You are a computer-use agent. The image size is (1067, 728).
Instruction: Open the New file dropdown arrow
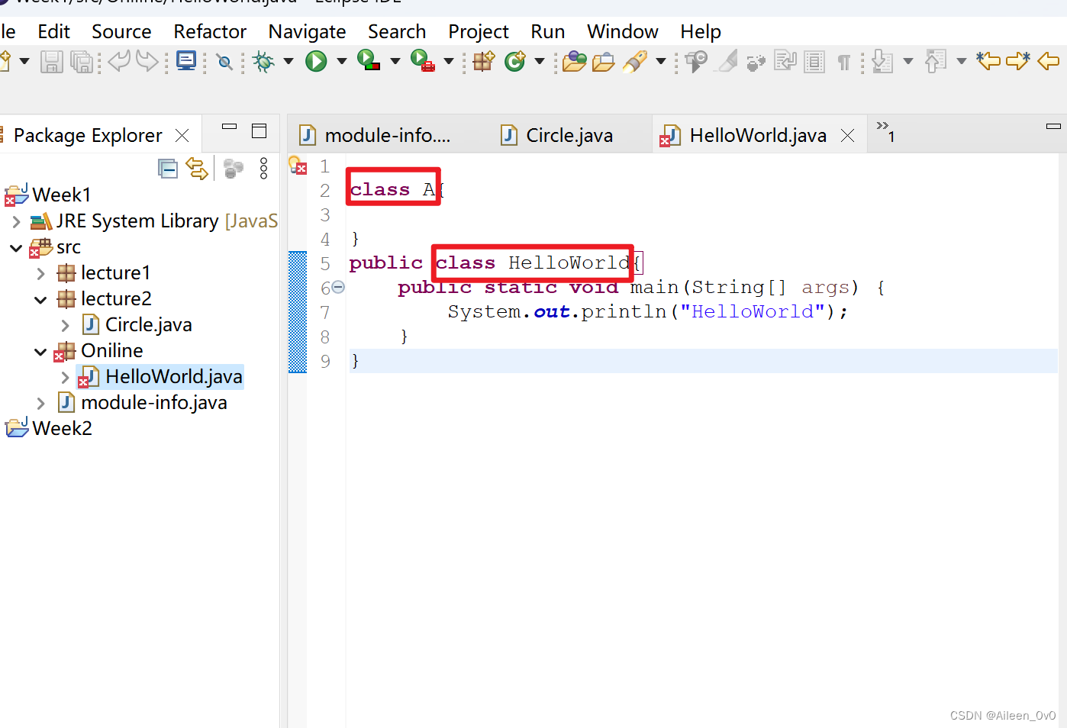pos(24,61)
